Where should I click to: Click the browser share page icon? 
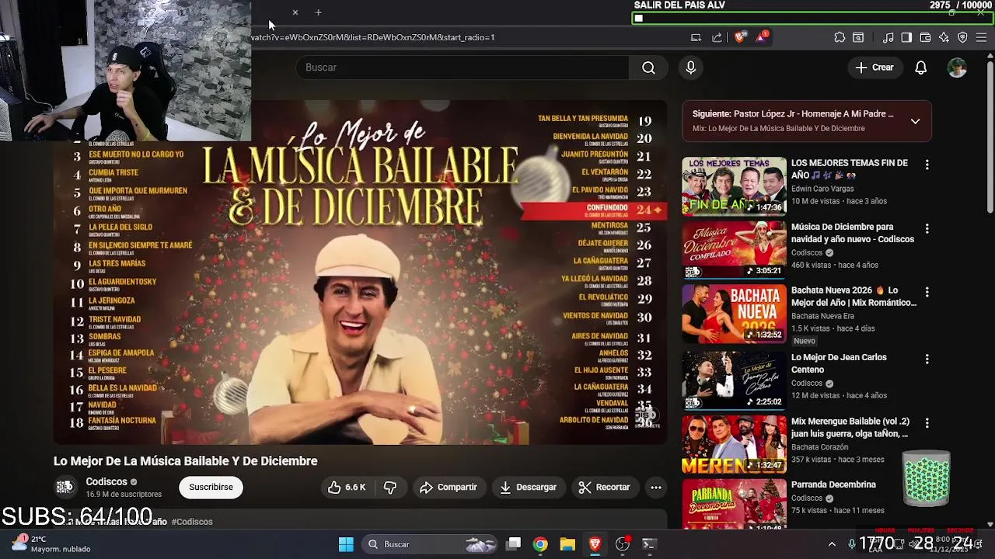717,37
